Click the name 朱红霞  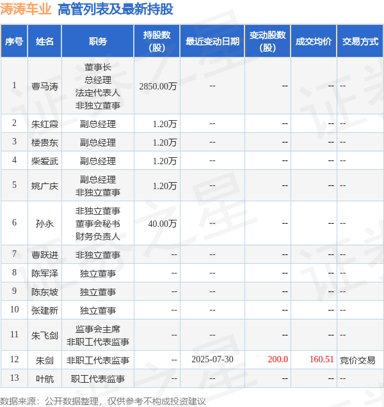tap(45, 124)
